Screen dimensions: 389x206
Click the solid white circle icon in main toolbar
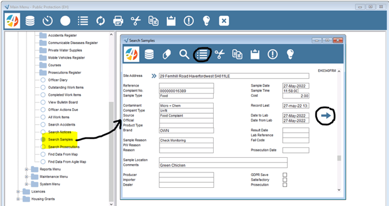pyautogui.click(x=65, y=21)
